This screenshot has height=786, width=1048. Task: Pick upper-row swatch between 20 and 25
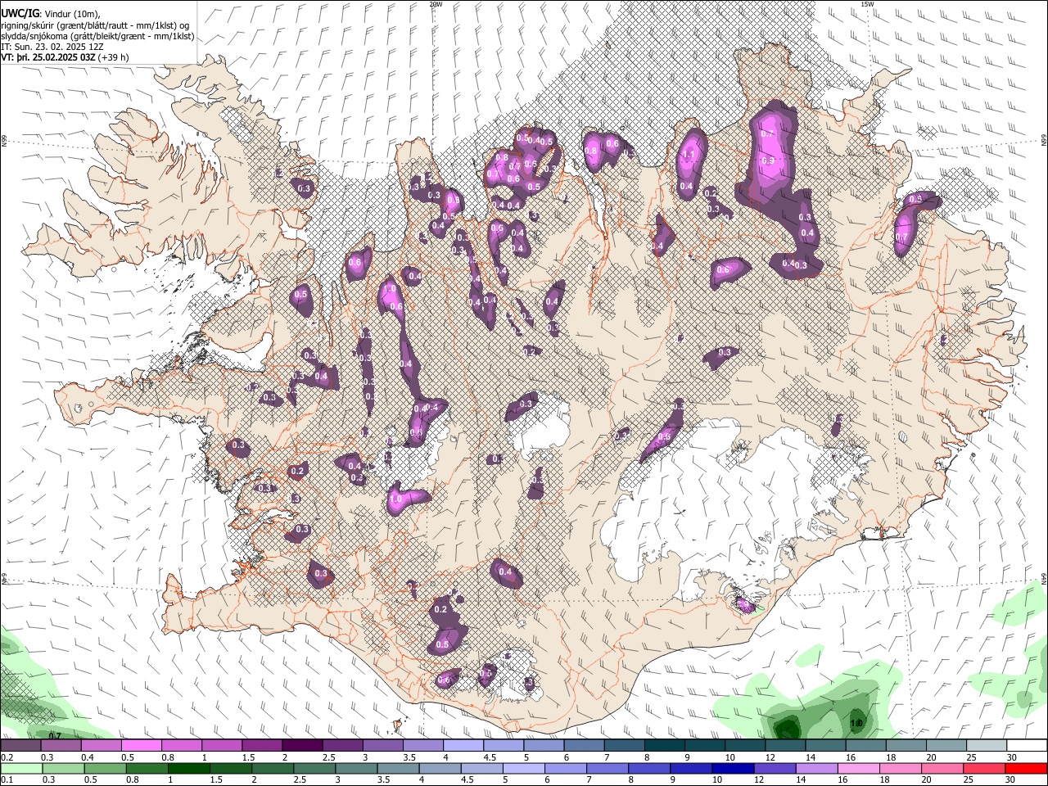(x=946, y=745)
